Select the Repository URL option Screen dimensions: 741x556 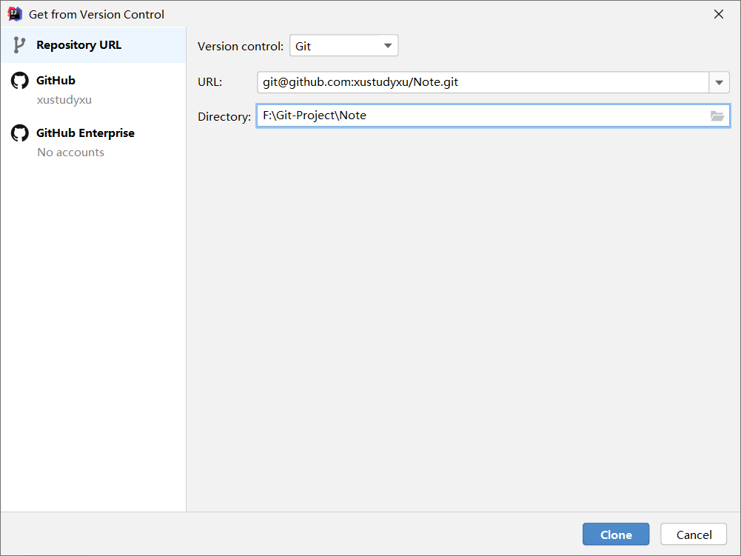(x=93, y=45)
